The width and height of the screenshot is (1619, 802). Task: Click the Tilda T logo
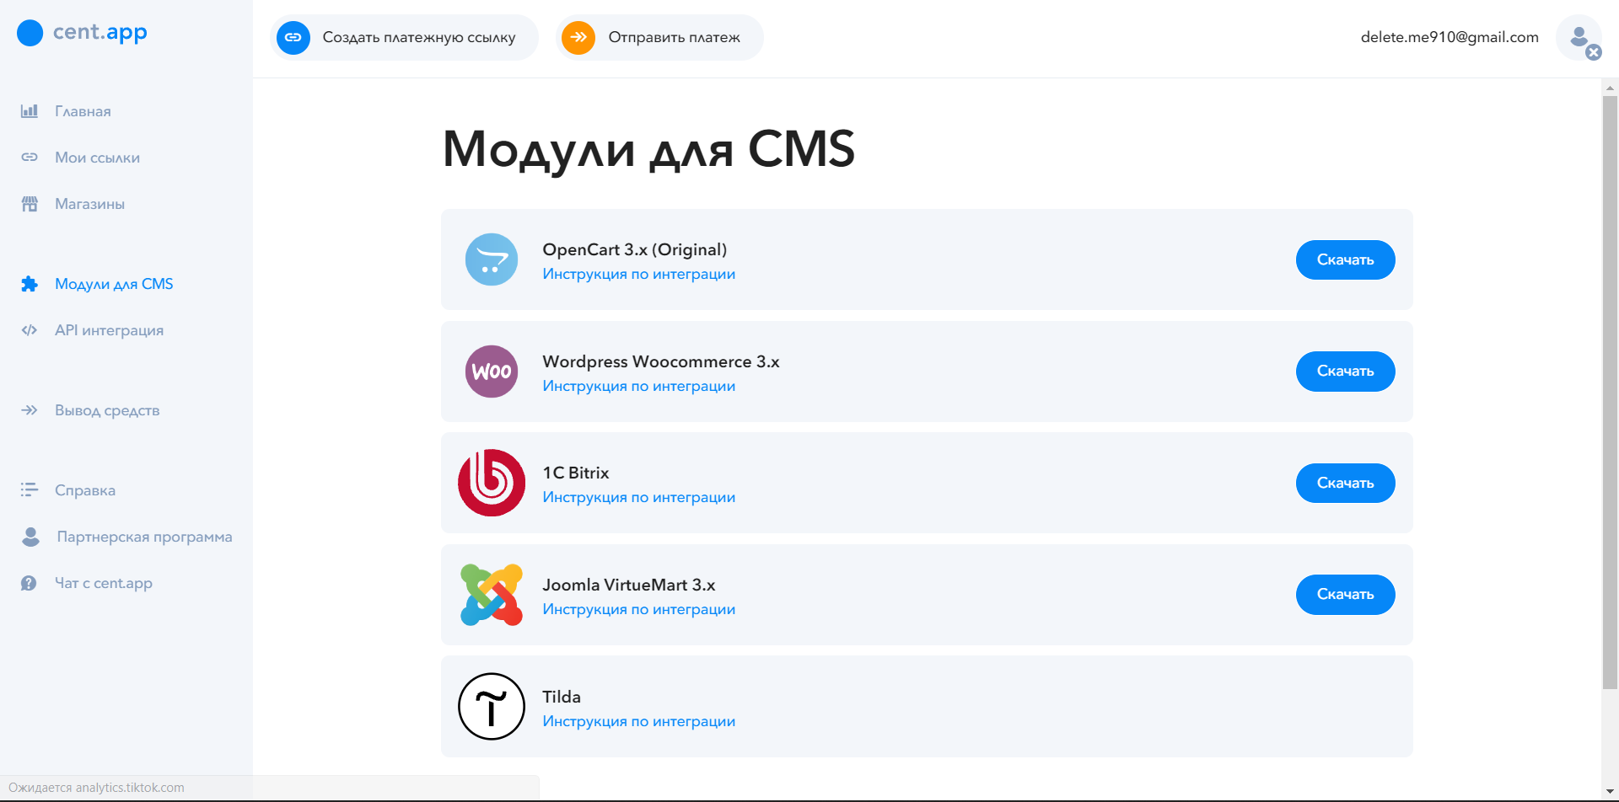492,706
